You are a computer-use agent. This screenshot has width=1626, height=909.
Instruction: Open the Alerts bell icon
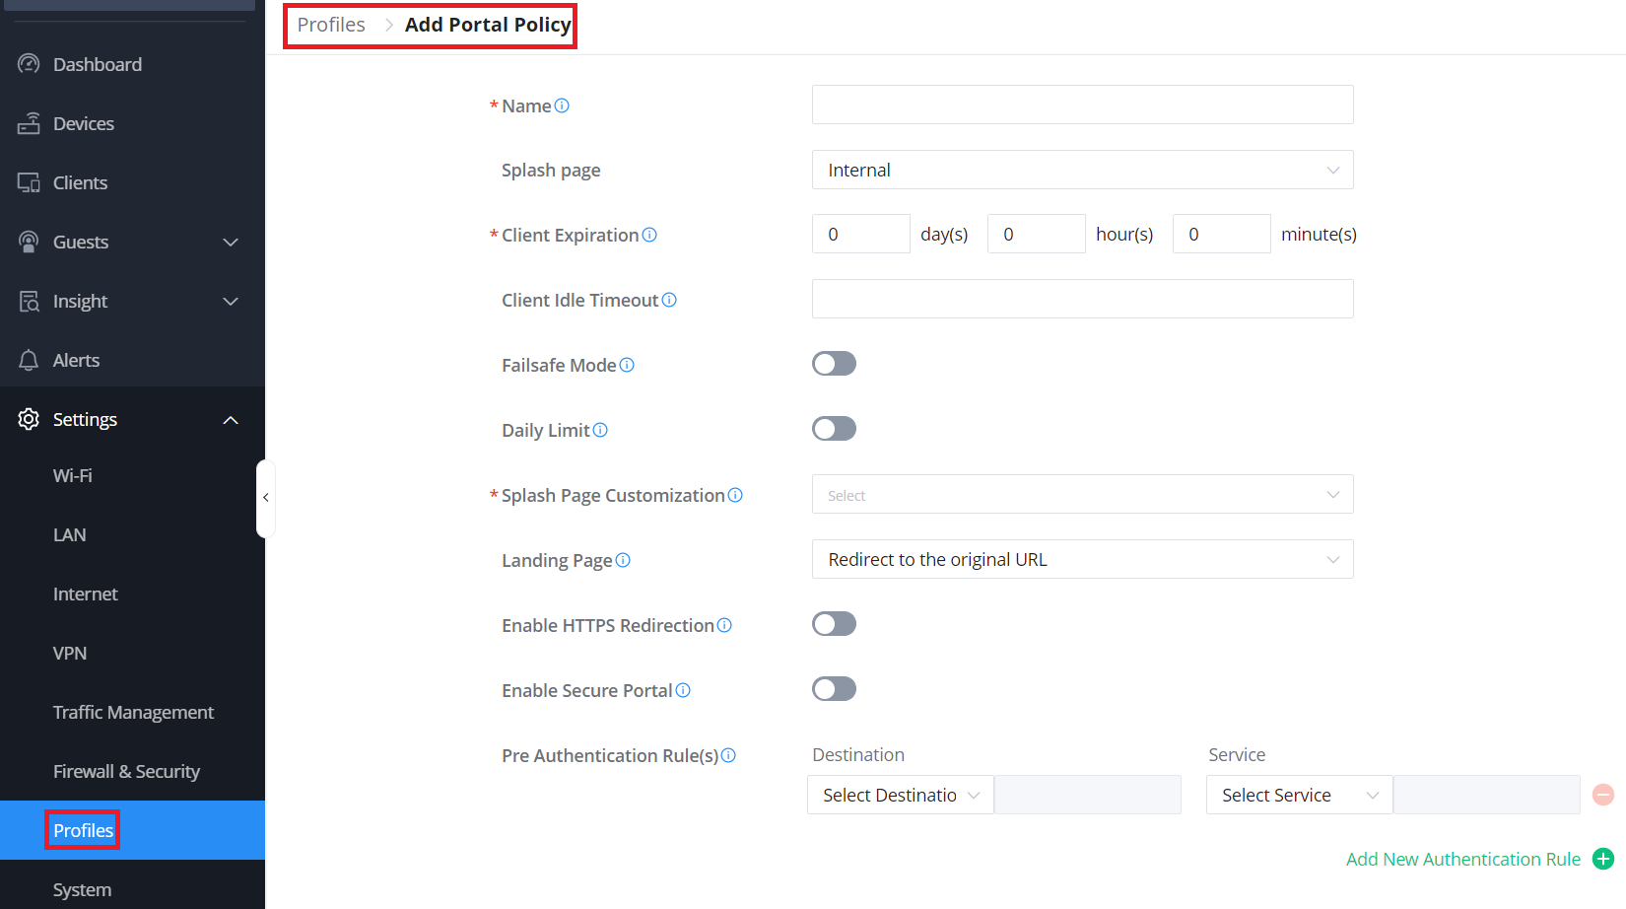point(29,359)
